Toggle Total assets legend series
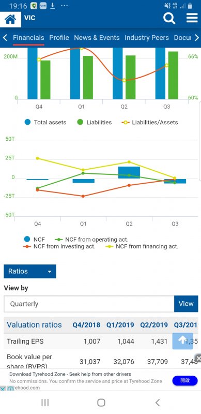This screenshot has height=414, width=201. tap(45, 122)
